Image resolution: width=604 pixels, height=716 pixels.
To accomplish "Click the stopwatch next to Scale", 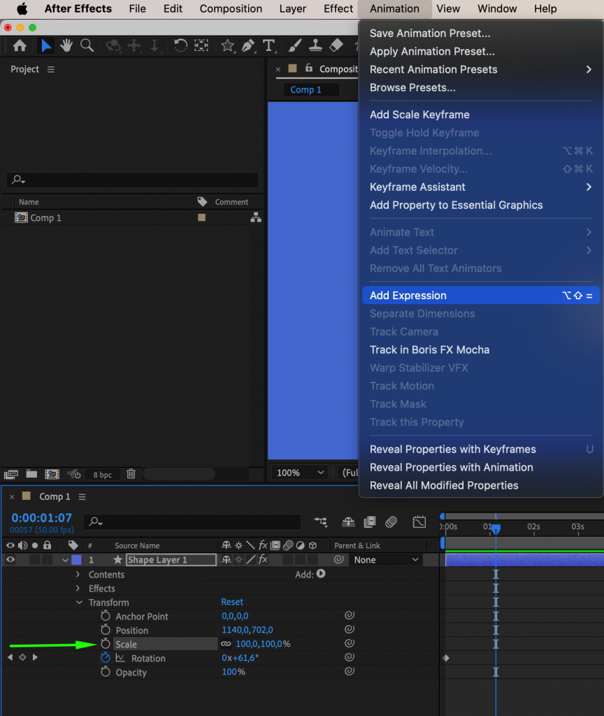I will coord(105,643).
